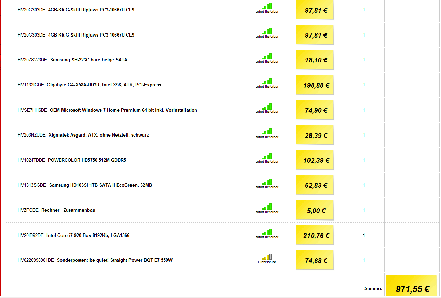Click article code HV1313SGDE
The height and width of the screenshot is (298, 441).
point(32,185)
